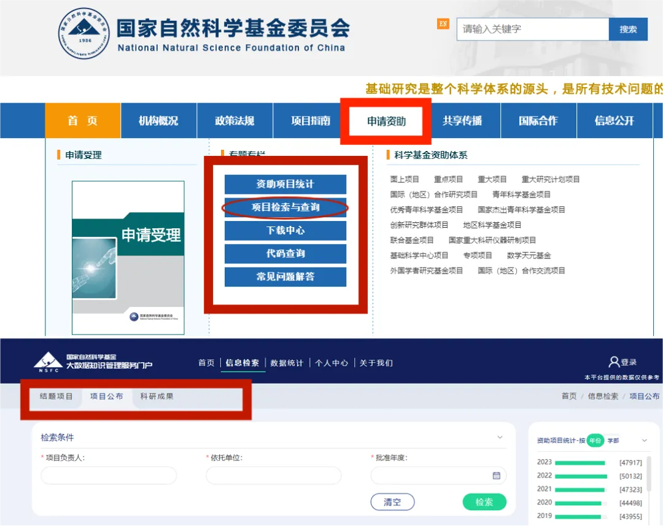Select the 数据统计 nav item
Screen dimensions: 663x526
point(287,363)
